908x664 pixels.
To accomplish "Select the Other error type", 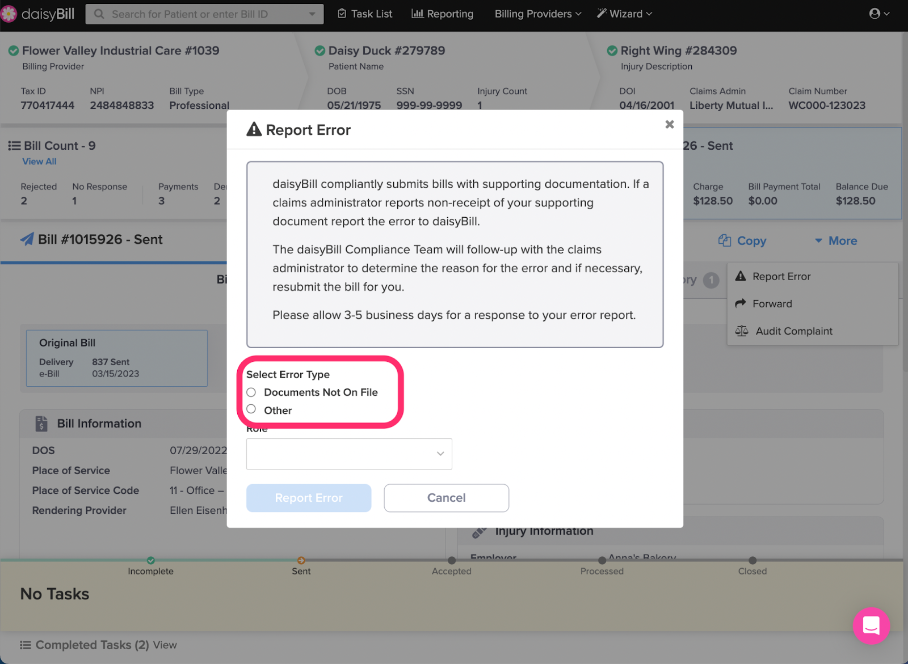I will pyautogui.click(x=251, y=409).
